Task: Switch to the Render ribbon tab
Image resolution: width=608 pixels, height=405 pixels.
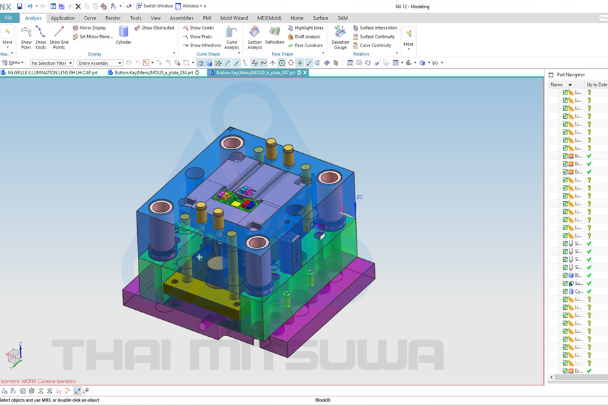Action: point(113,18)
